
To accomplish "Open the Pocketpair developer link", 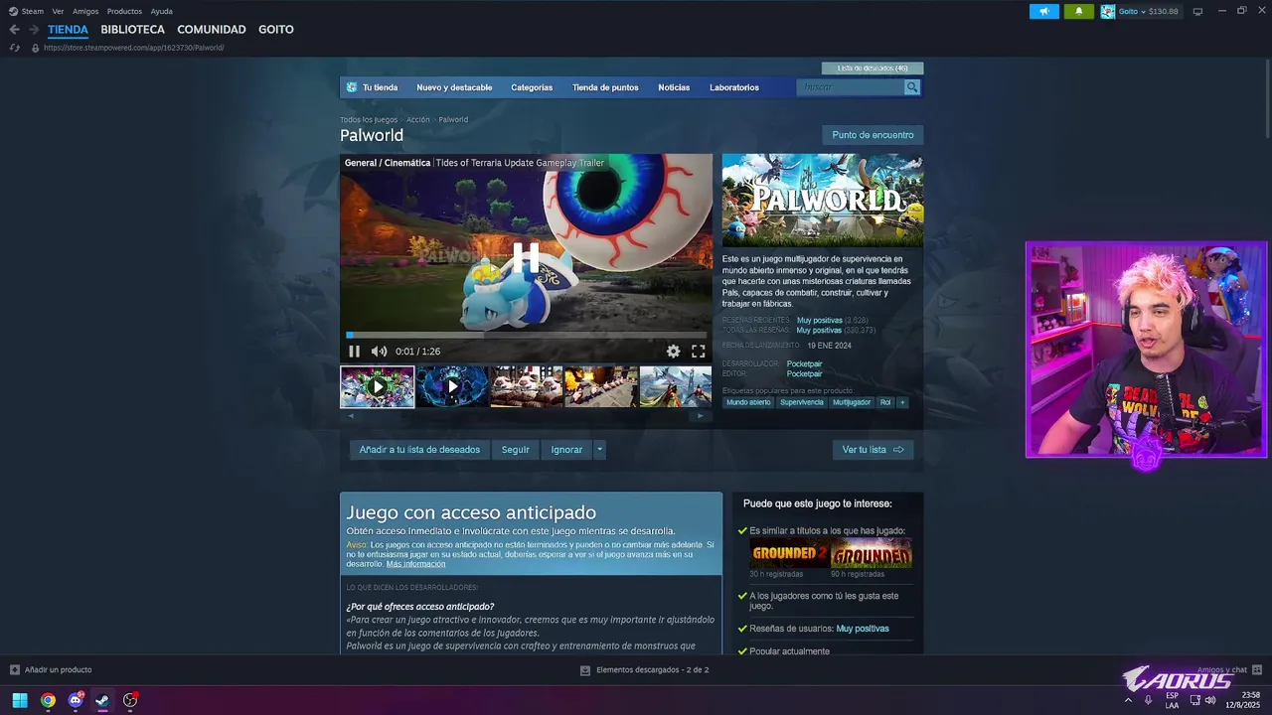I will tap(804, 364).
